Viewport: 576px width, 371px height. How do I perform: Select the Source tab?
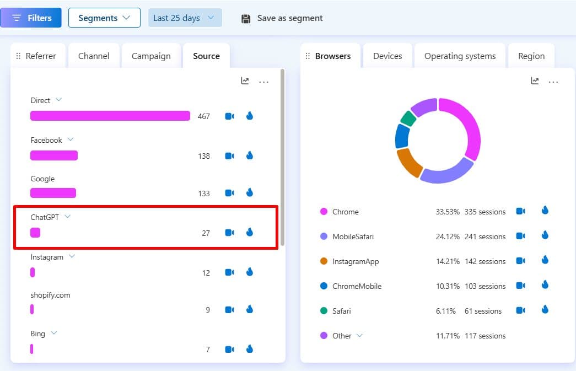(x=207, y=56)
